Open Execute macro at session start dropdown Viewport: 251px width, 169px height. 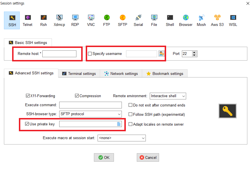tap(122, 138)
